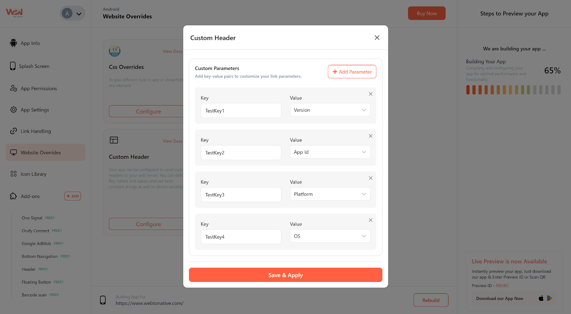
Task: Go to the Icon Library section
Action: click(33, 174)
